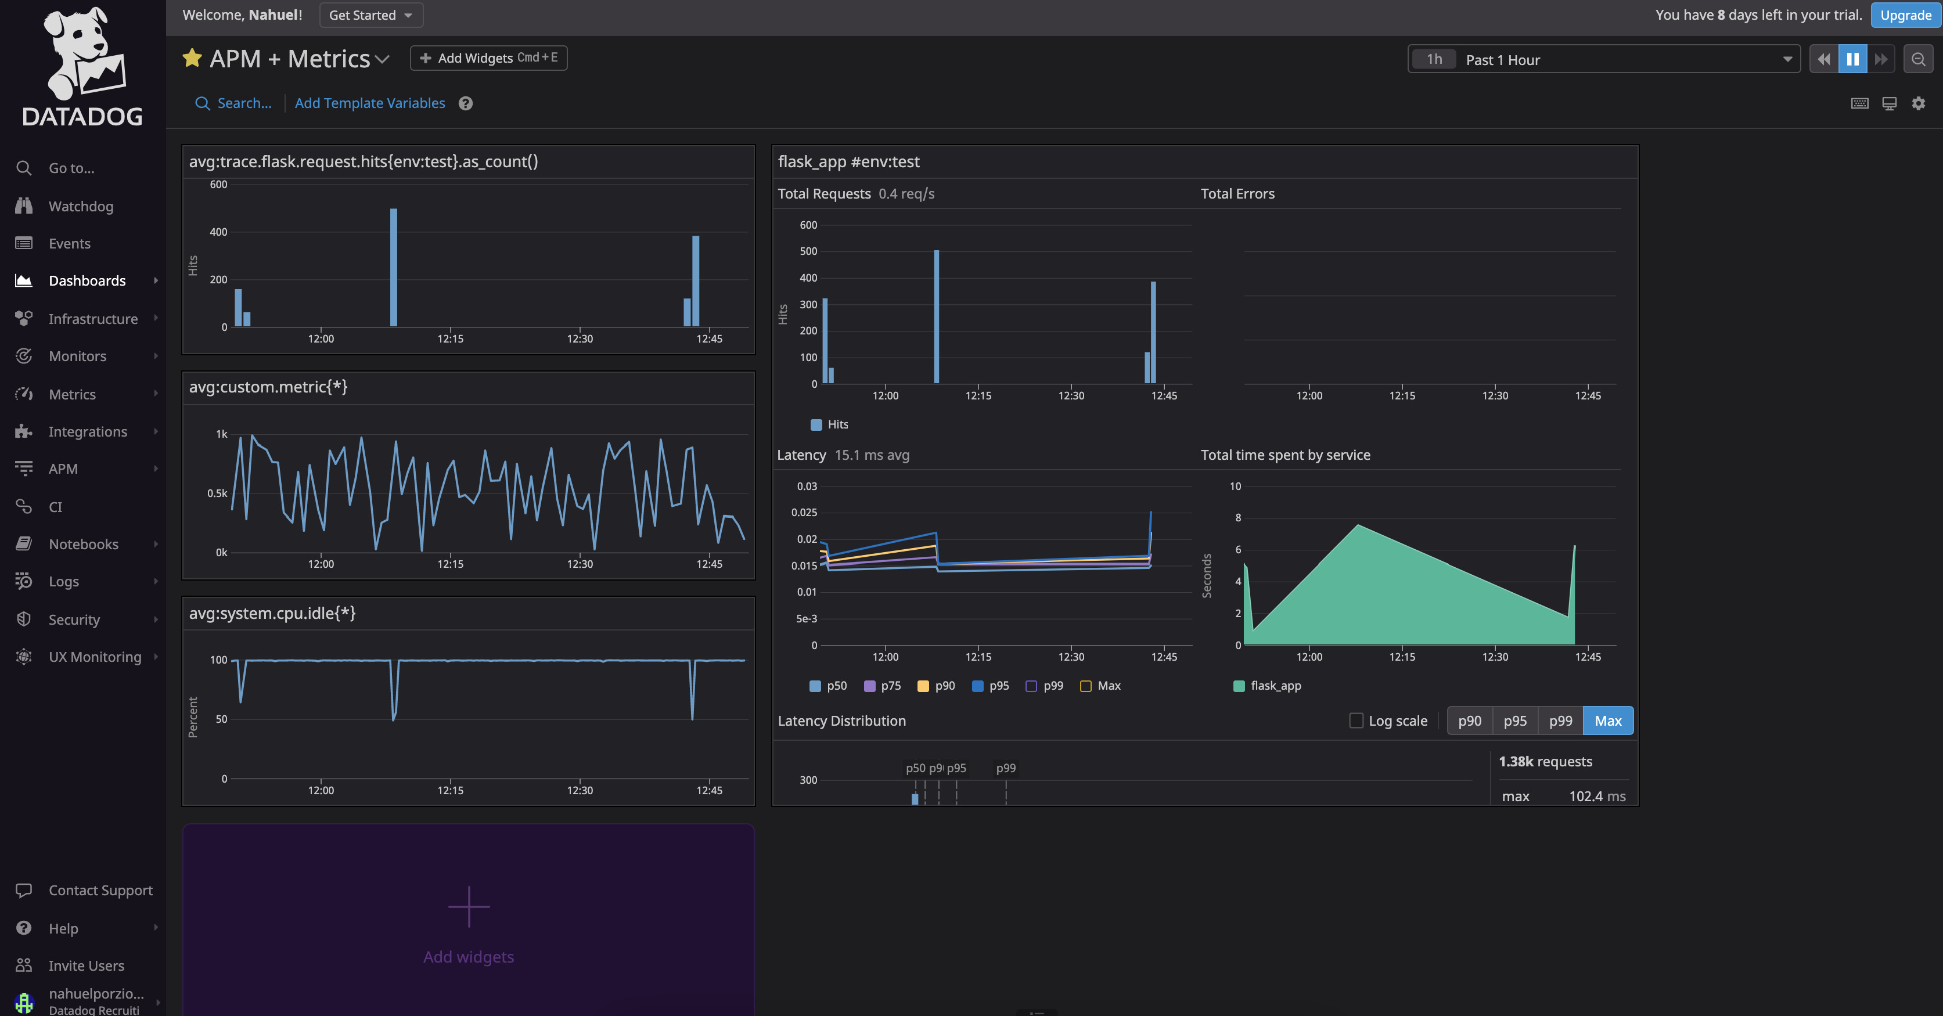Select the p99 latency distribution toggle
Screen dimensions: 1943x1016
[x=1560, y=720]
